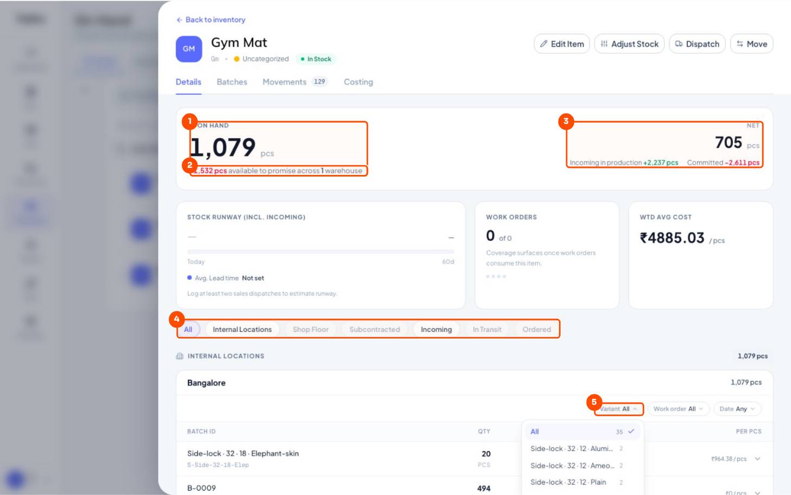Toggle the Internal Locations filter chip
This screenshot has height=495, width=791.
(x=242, y=329)
